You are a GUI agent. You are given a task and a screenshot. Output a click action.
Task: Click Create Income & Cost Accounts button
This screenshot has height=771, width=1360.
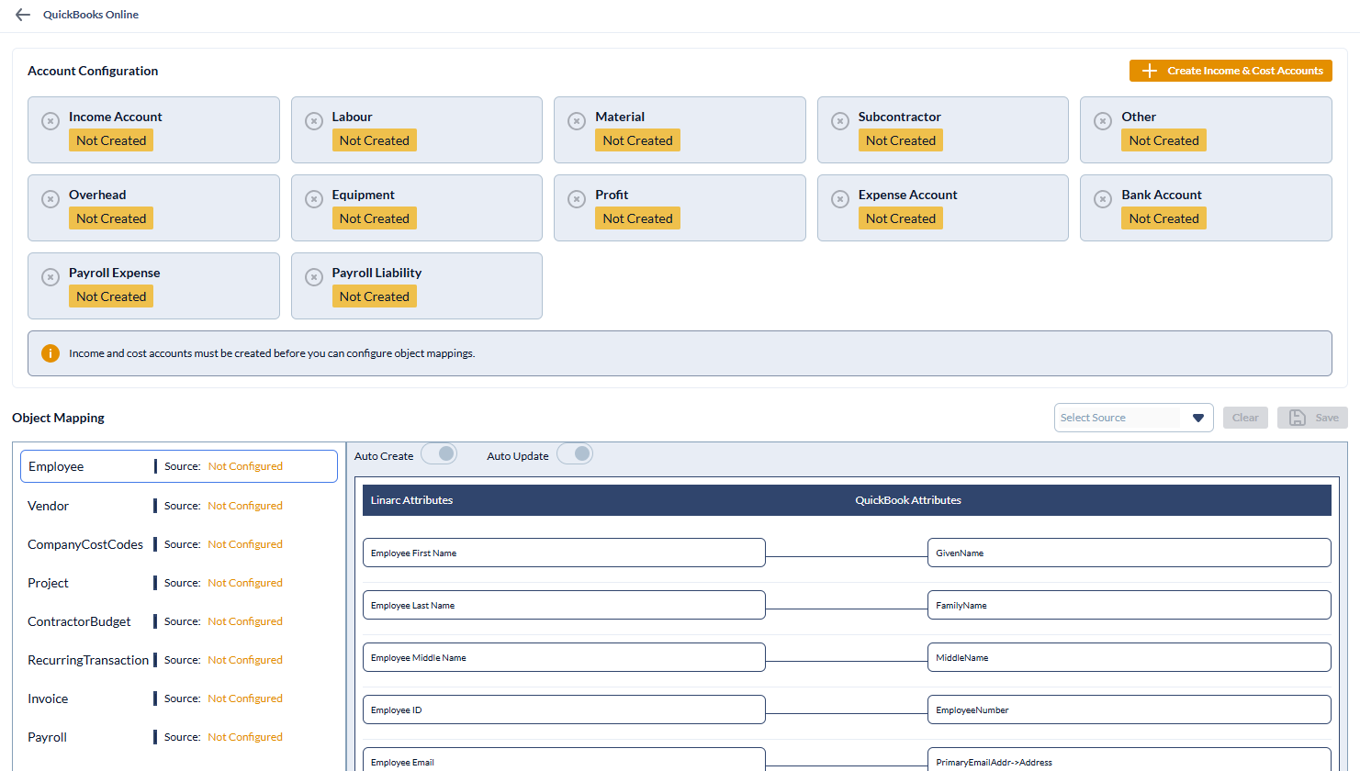tap(1231, 71)
